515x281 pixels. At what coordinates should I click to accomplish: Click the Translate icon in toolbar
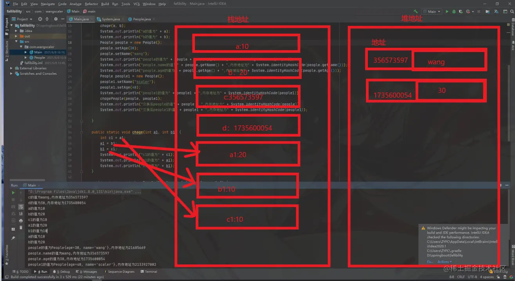pyautogui.click(x=496, y=11)
